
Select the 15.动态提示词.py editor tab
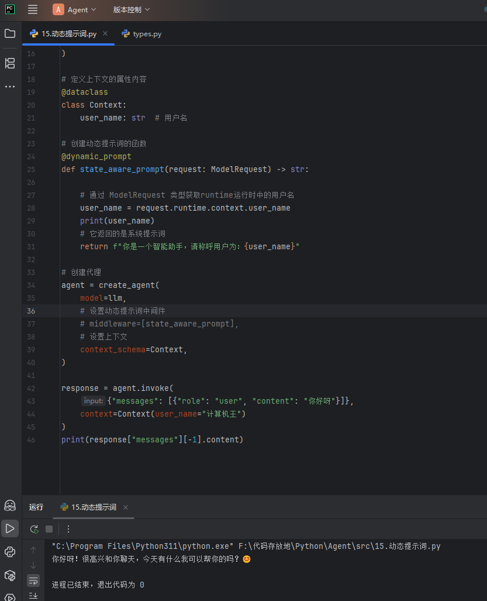[x=64, y=34]
